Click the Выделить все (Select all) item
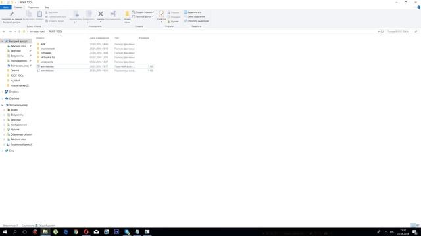This screenshot has width=421, height=236. click(193, 12)
